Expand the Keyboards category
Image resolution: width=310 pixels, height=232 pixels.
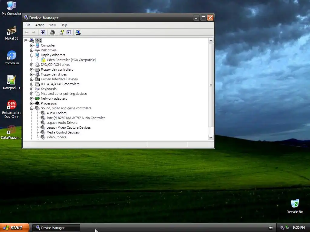31,89
